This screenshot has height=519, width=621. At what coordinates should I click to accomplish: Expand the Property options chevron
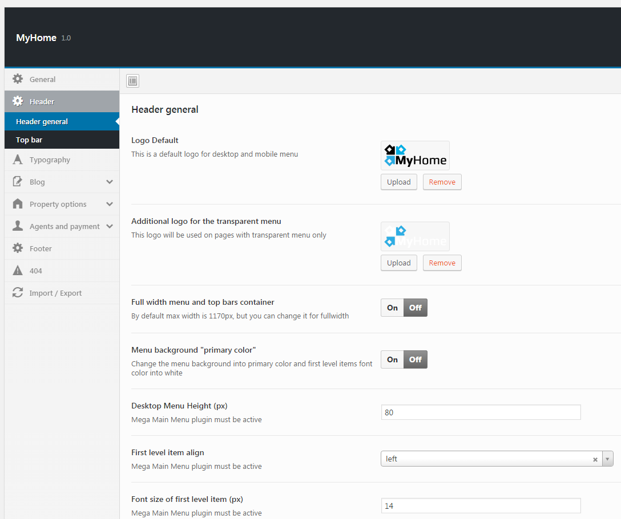pyautogui.click(x=110, y=204)
